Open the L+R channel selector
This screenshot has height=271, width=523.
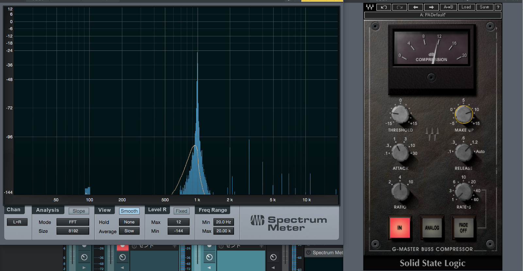tap(17, 222)
